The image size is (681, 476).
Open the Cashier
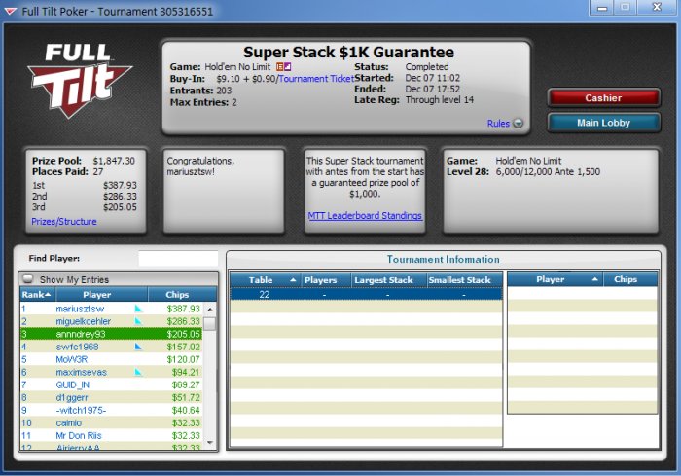point(604,97)
